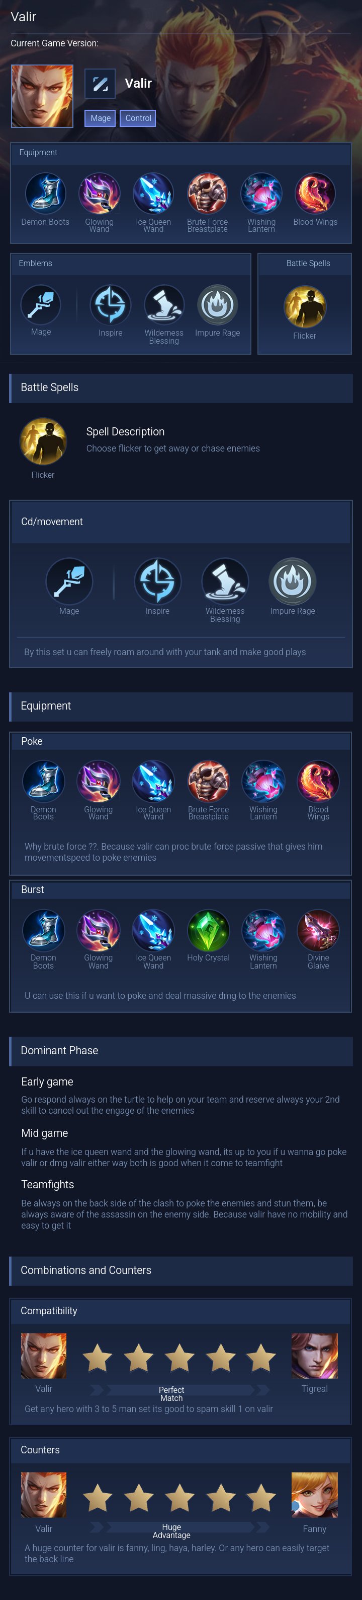
Task: Click the Mage emblem icon under Emblems
Action: [x=41, y=304]
